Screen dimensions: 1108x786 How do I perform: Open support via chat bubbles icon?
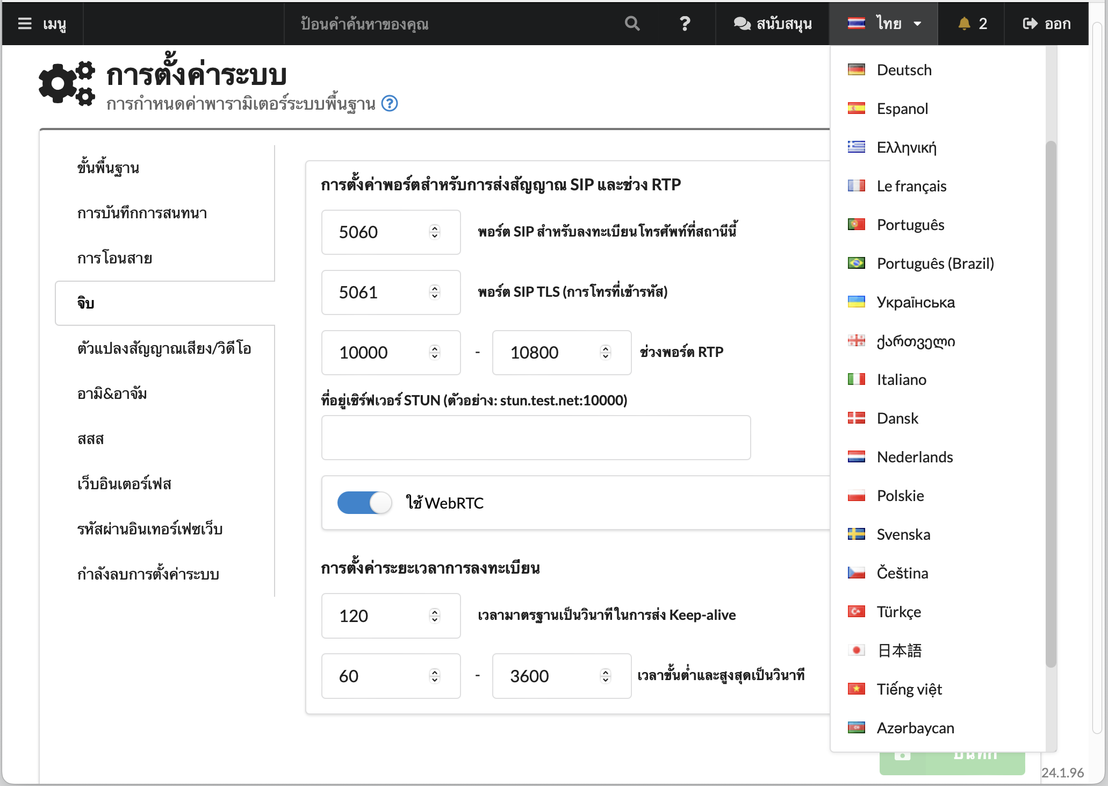[x=742, y=24]
